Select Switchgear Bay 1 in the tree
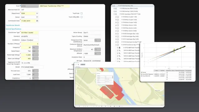Image resolution: width=199 pixels, height=112 pixels. (130, 34)
